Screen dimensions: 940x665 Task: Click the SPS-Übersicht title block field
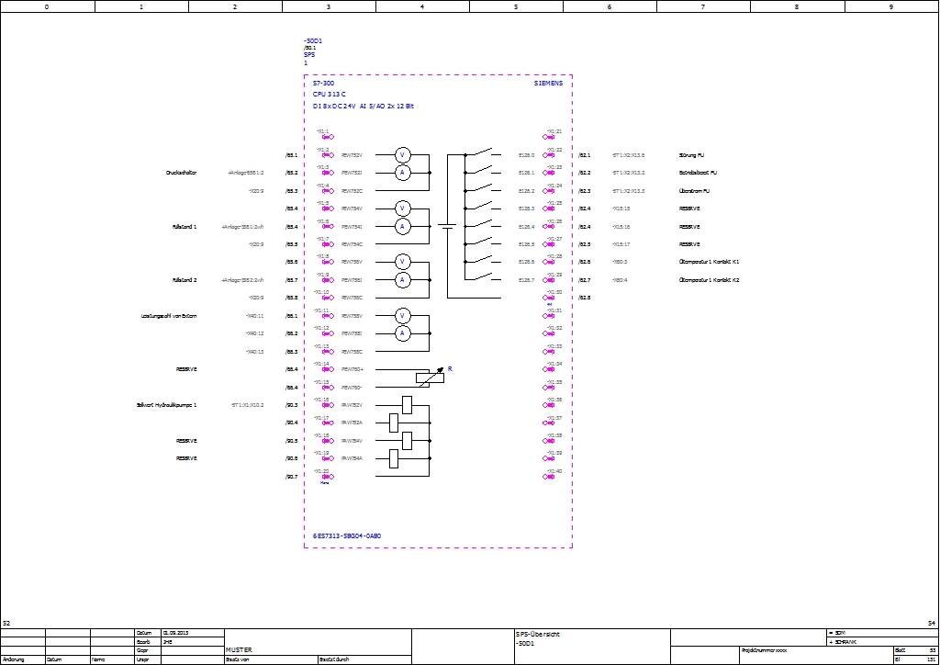coord(538,634)
